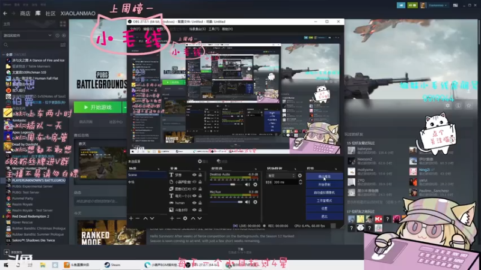Adjust the Mic/Aux volume slider

tap(227, 202)
